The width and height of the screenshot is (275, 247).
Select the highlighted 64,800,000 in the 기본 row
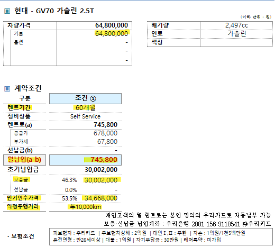112,33
